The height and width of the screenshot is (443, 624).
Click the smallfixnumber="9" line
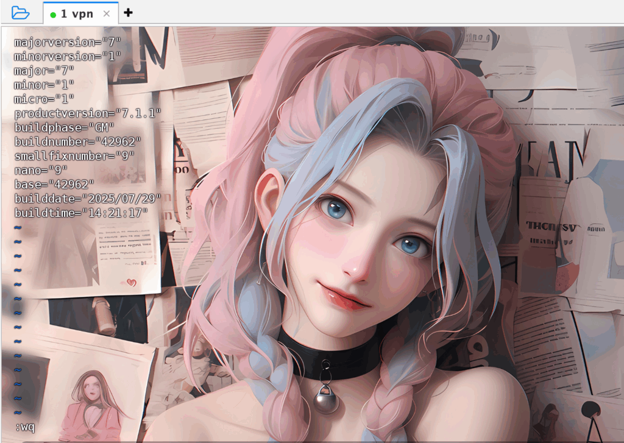point(74,155)
